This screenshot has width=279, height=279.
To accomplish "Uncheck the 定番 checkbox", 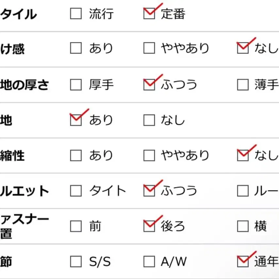I will [x=149, y=14].
